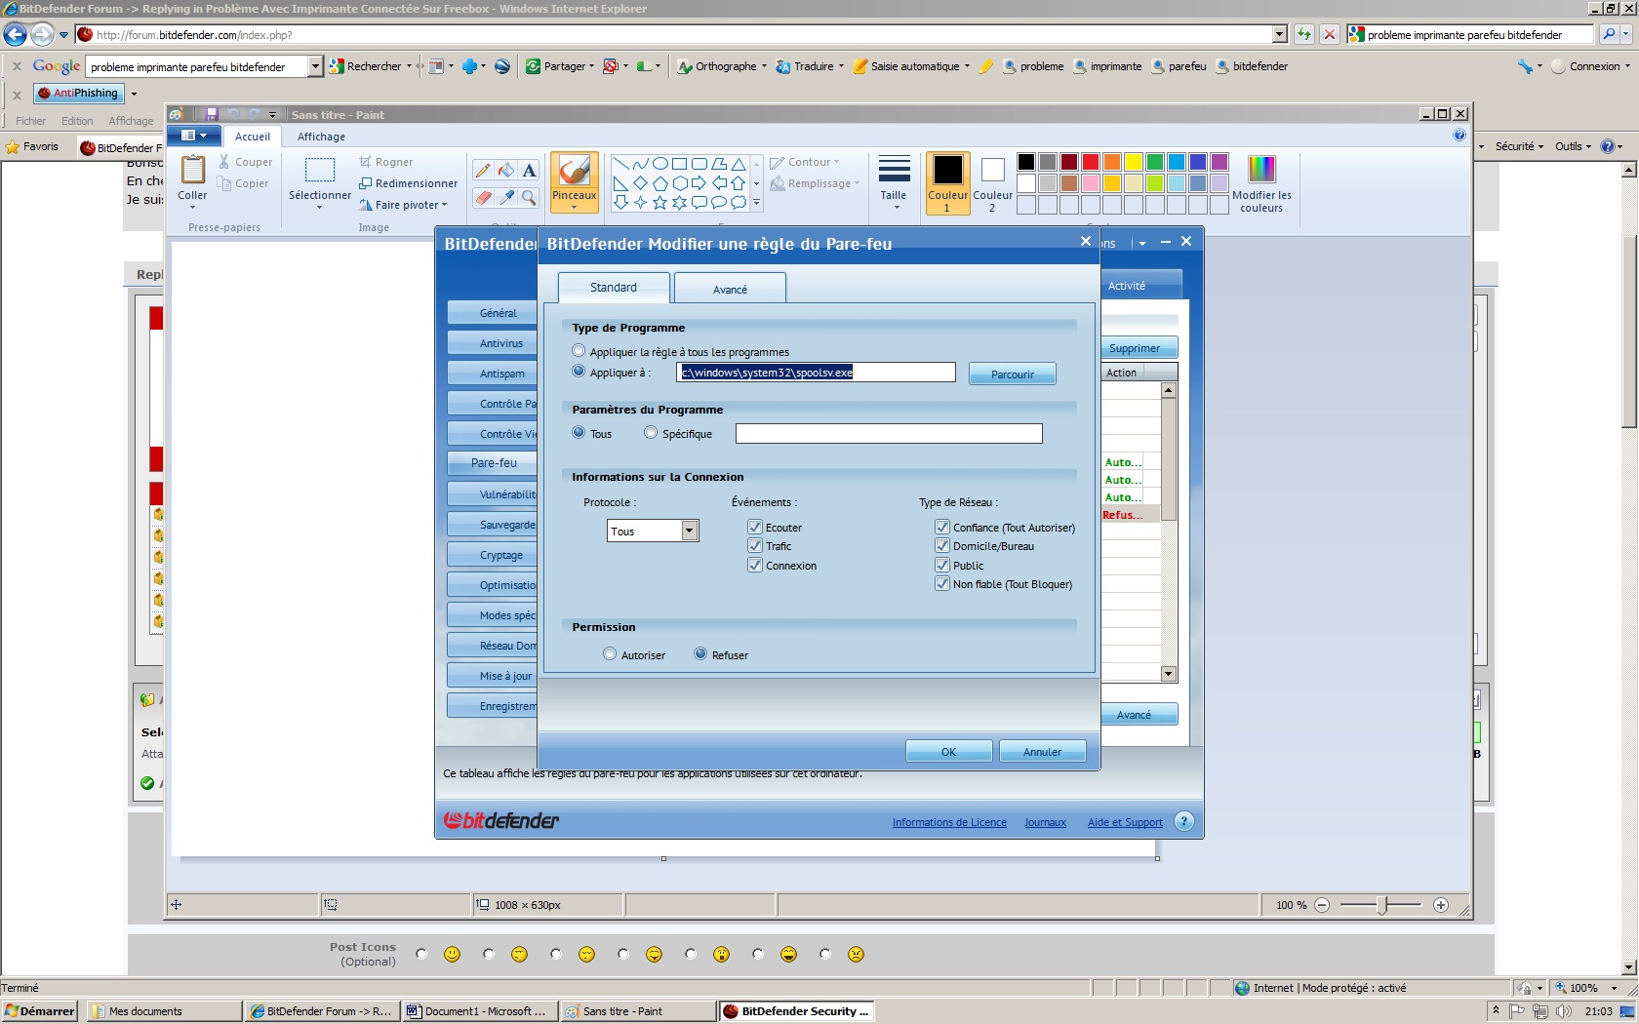Click the zoom out minus icon in Paint
1639x1024 pixels.
tap(1322, 905)
